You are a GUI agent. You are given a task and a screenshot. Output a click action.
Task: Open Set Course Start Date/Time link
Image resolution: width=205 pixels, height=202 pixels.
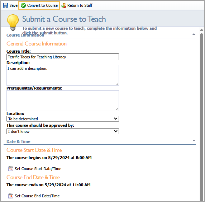coord(38,169)
